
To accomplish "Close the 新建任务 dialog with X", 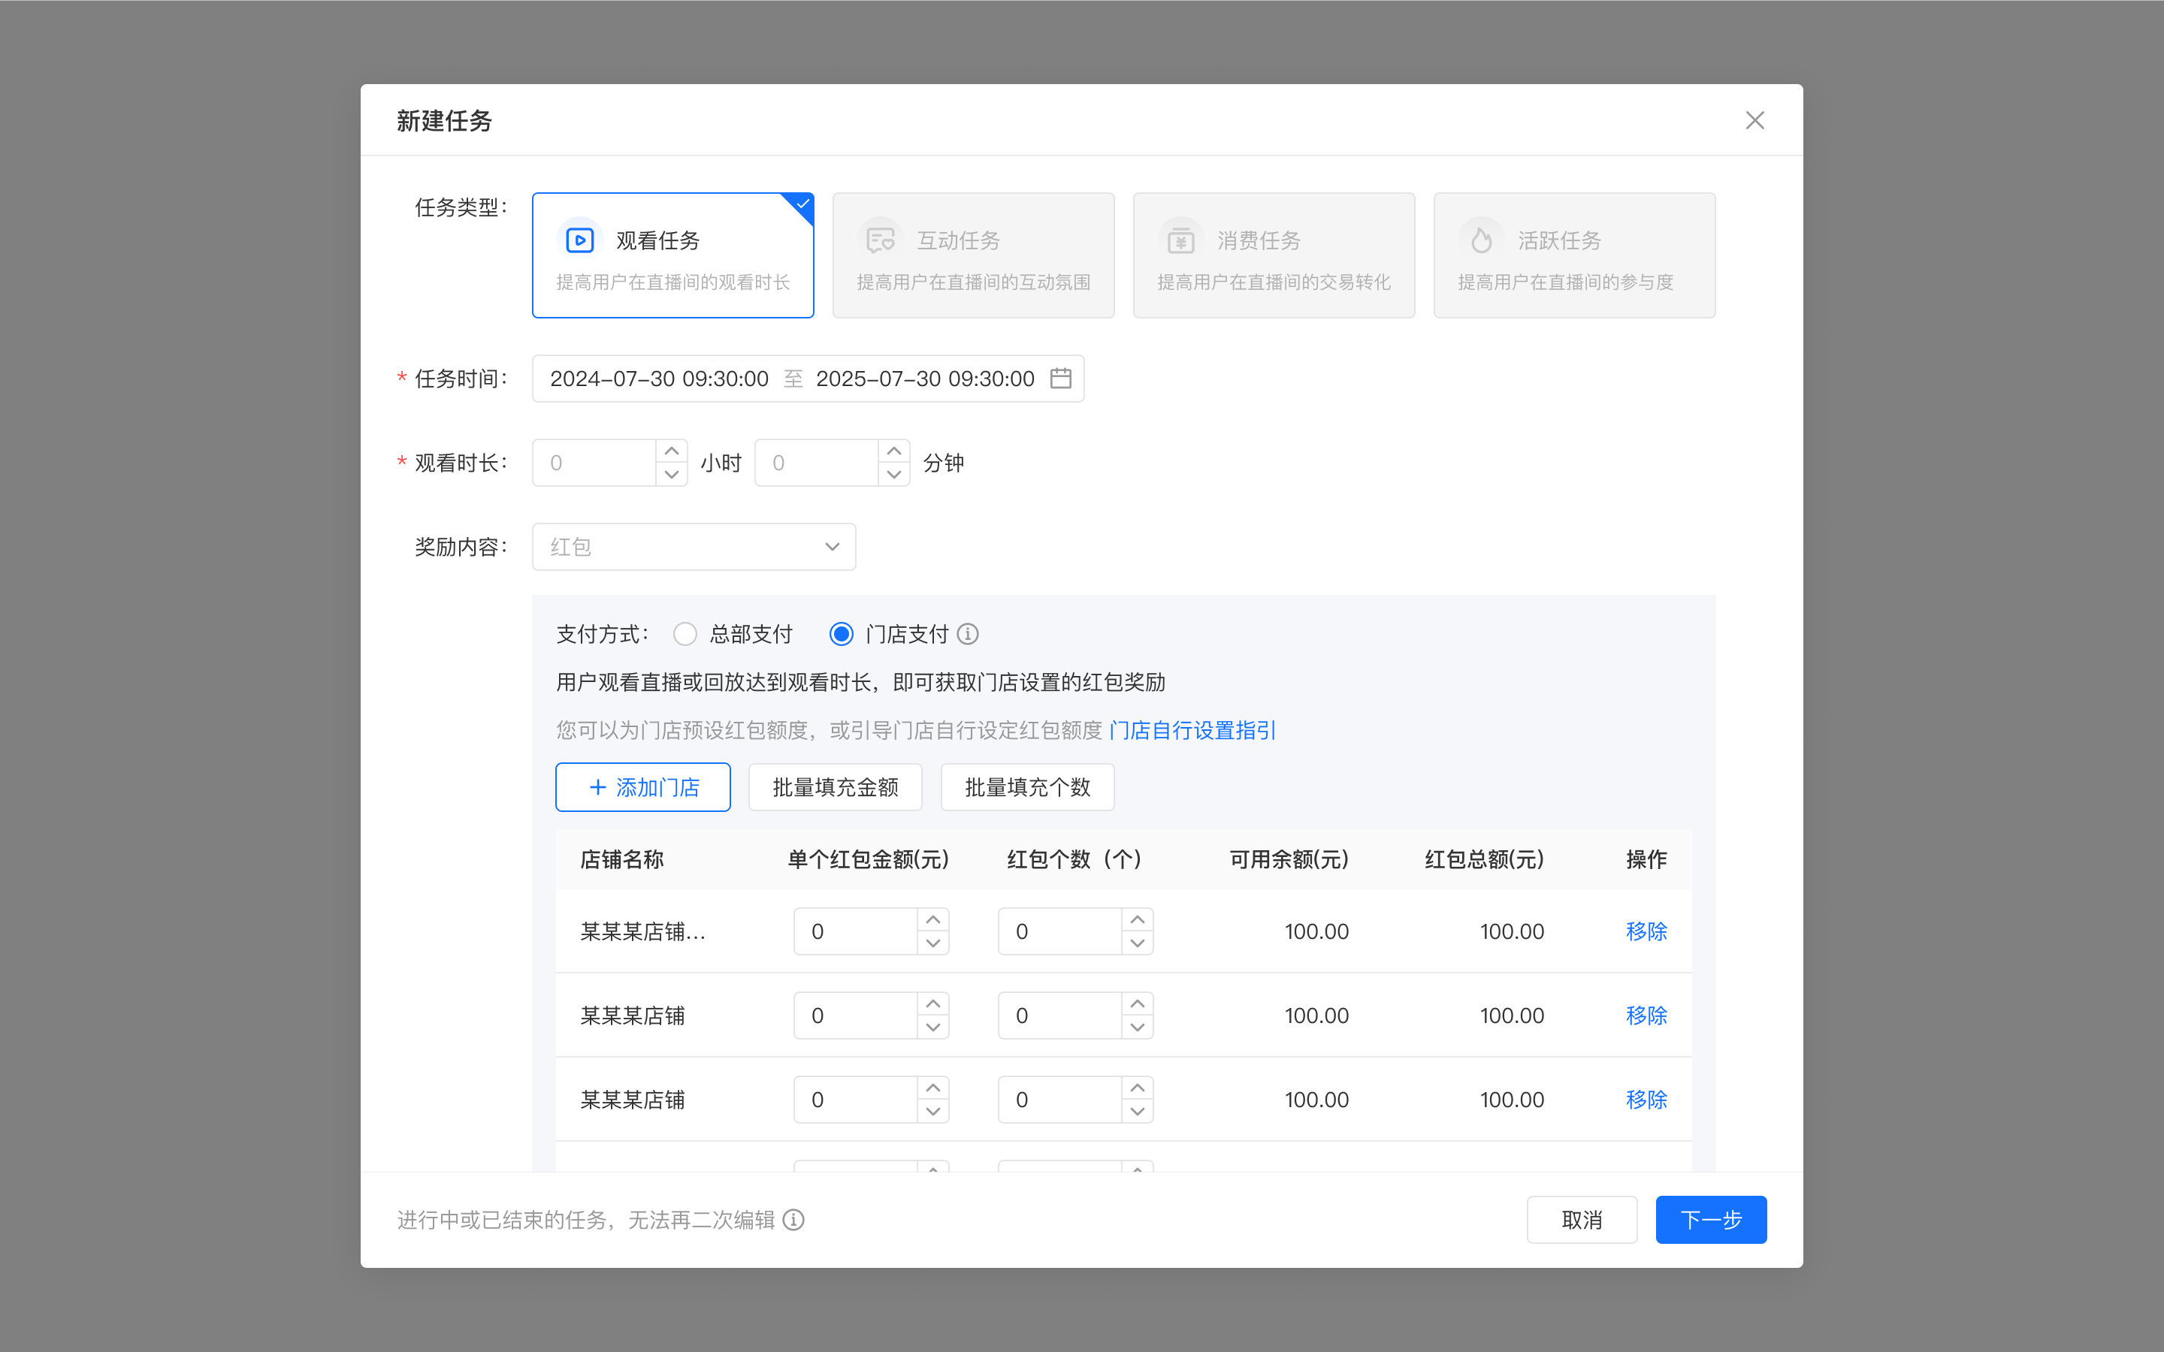I will (x=1754, y=121).
